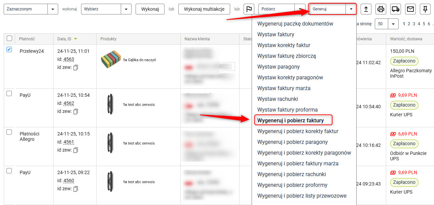
Task: Select Wygeneruj i pobierz faktury
Action: pos(290,120)
